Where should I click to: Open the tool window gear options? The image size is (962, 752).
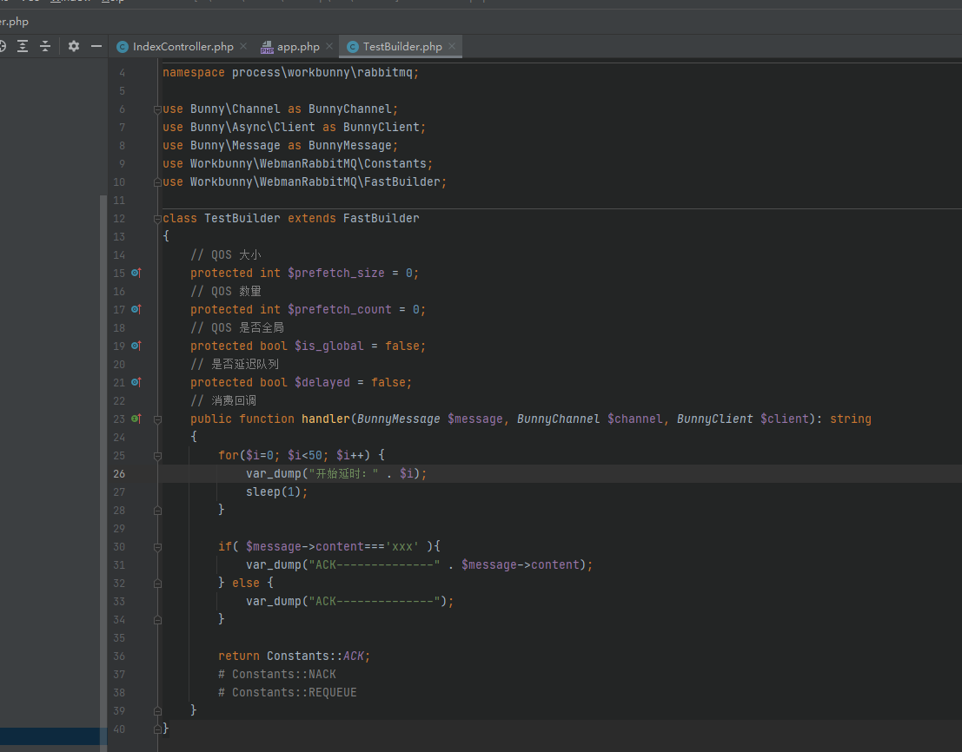[74, 46]
